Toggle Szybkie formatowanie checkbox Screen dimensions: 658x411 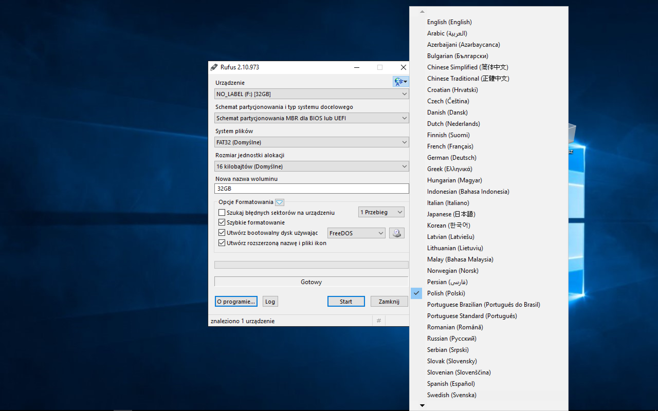(x=222, y=222)
